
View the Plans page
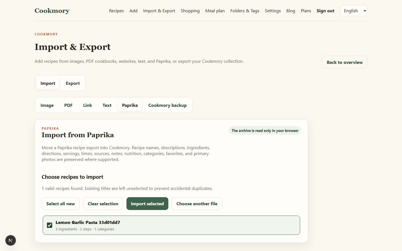pos(306,11)
